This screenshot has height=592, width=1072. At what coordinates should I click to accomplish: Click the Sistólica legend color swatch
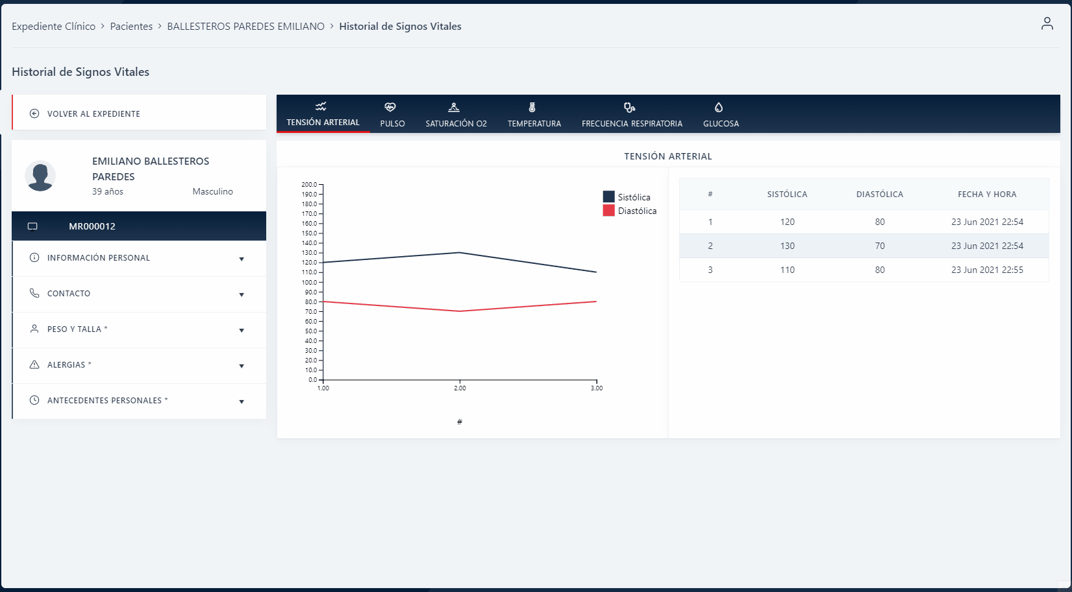coord(608,196)
